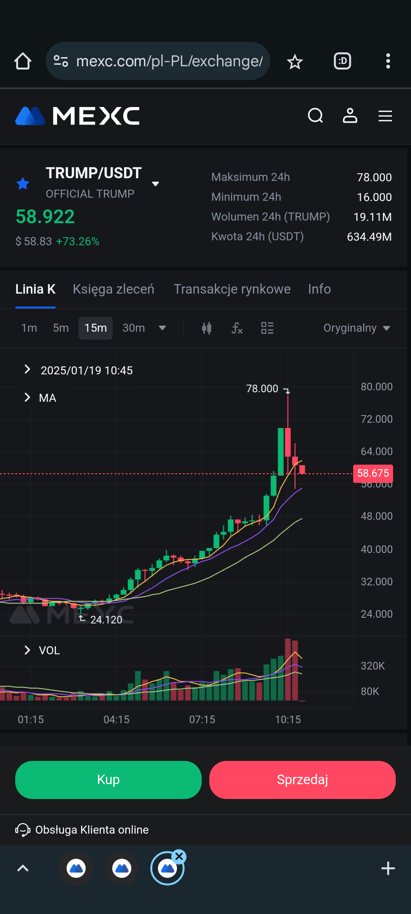Open indicators function icon

click(237, 328)
